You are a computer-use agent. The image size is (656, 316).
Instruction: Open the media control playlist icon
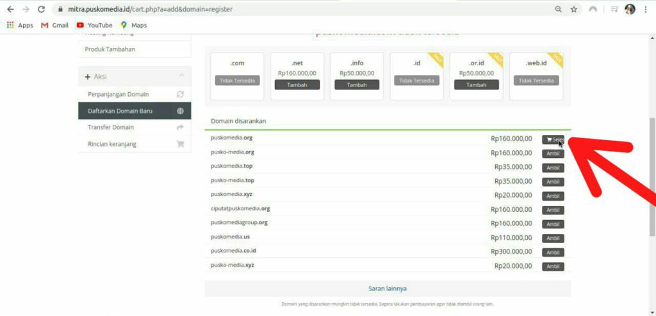(614, 9)
